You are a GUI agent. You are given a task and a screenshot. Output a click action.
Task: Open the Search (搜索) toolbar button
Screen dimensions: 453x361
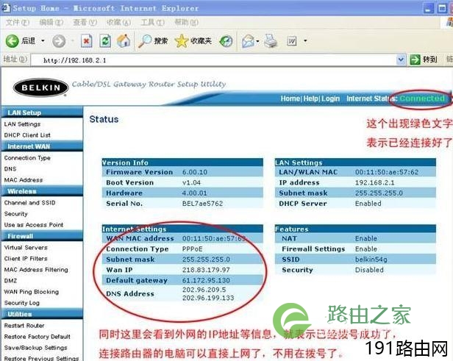(153, 41)
